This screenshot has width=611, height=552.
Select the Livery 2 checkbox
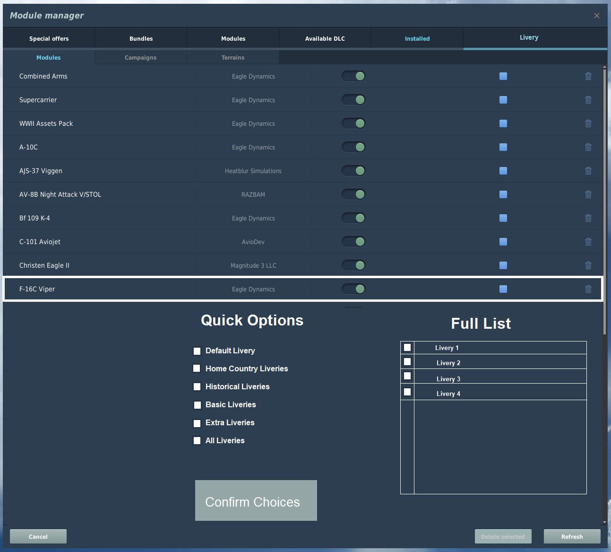(407, 361)
